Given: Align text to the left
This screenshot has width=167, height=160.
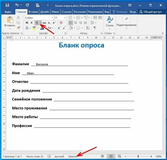Looking at the screenshot, I should (70, 23).
